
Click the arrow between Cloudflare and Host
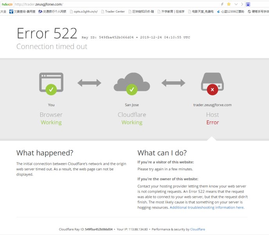[173, 83]
